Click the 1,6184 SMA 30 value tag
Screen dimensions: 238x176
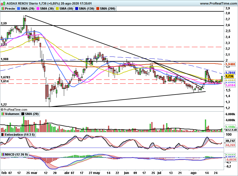pyautogui.click(x=230, y=85)
